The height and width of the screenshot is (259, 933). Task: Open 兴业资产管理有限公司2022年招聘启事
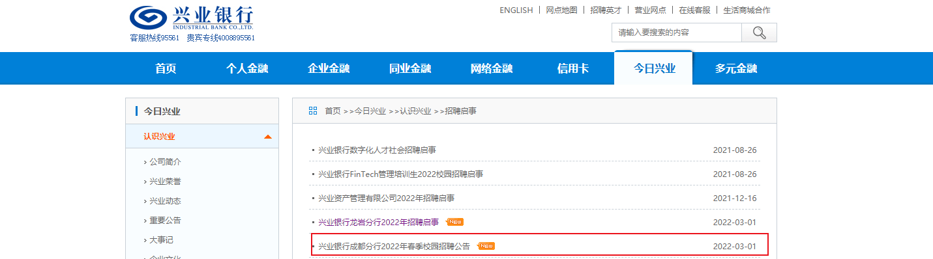coord(386,198)
